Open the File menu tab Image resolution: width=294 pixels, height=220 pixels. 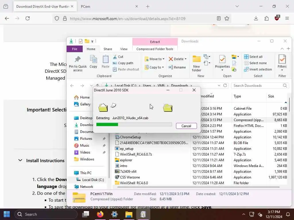[x=75, y=49]
